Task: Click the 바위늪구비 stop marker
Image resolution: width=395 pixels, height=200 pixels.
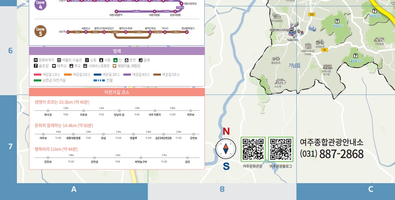Action: coord(141,158)
